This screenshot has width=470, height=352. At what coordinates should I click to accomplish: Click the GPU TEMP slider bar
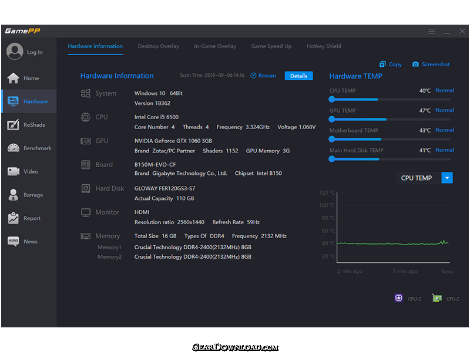point(390,119)
